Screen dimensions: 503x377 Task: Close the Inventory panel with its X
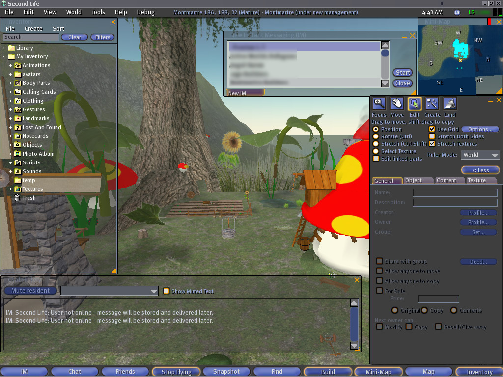(x=113, y=22)
